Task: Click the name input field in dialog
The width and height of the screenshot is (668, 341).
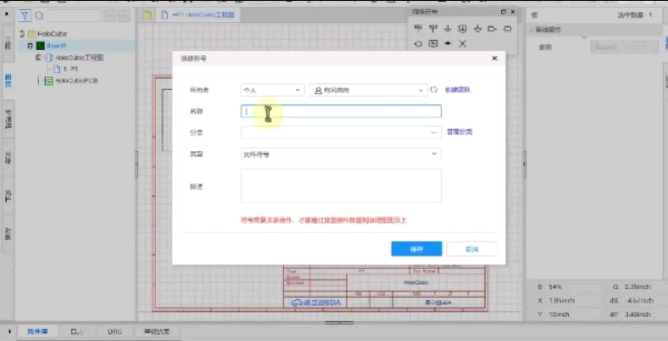Action: pyautogui.click(x=341, y=111)
